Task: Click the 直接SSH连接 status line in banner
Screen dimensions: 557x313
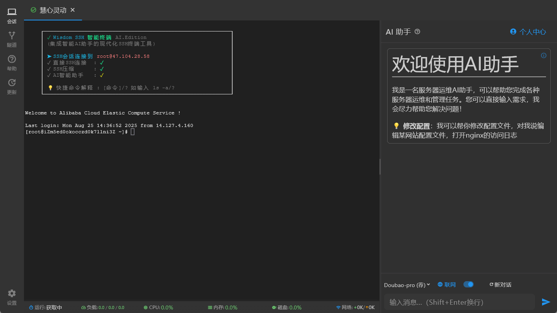Action: click(x=75, y=63)
